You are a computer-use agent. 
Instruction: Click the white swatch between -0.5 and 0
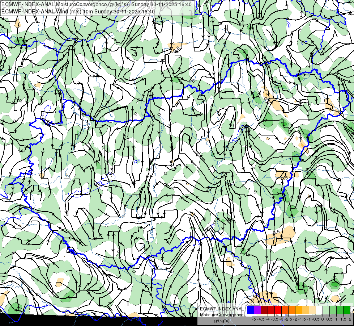click(x=319, y=310)
